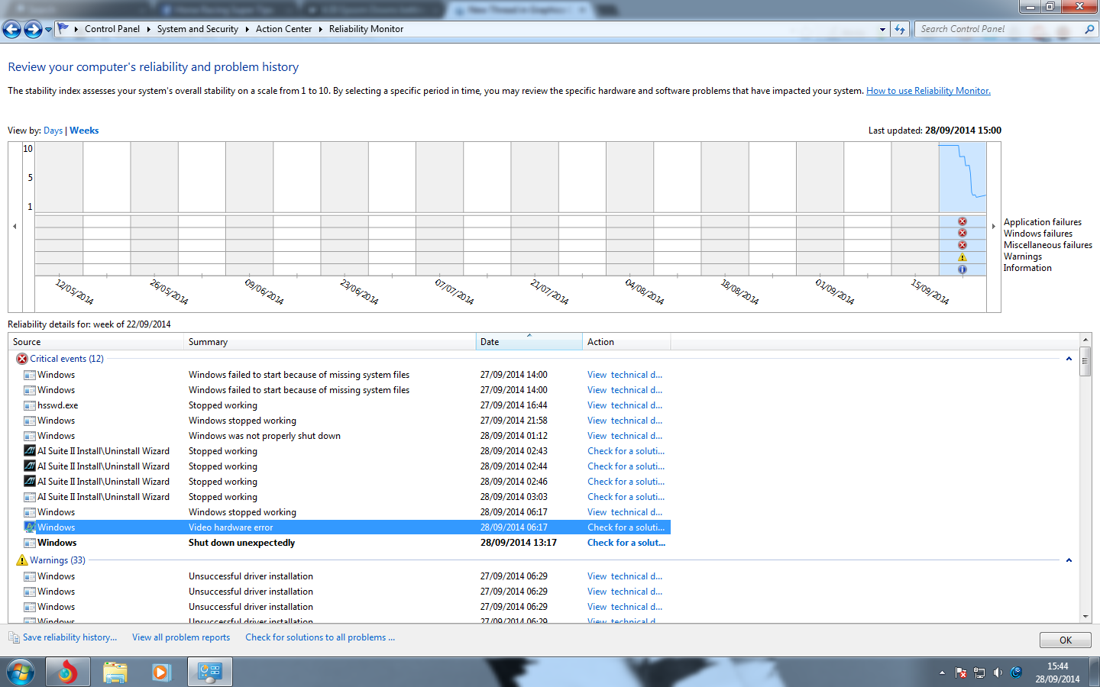View technical details for 27/09/2014 21:58 event
The width and height of the screenshot is (1100, 687).
click(625, 421)
